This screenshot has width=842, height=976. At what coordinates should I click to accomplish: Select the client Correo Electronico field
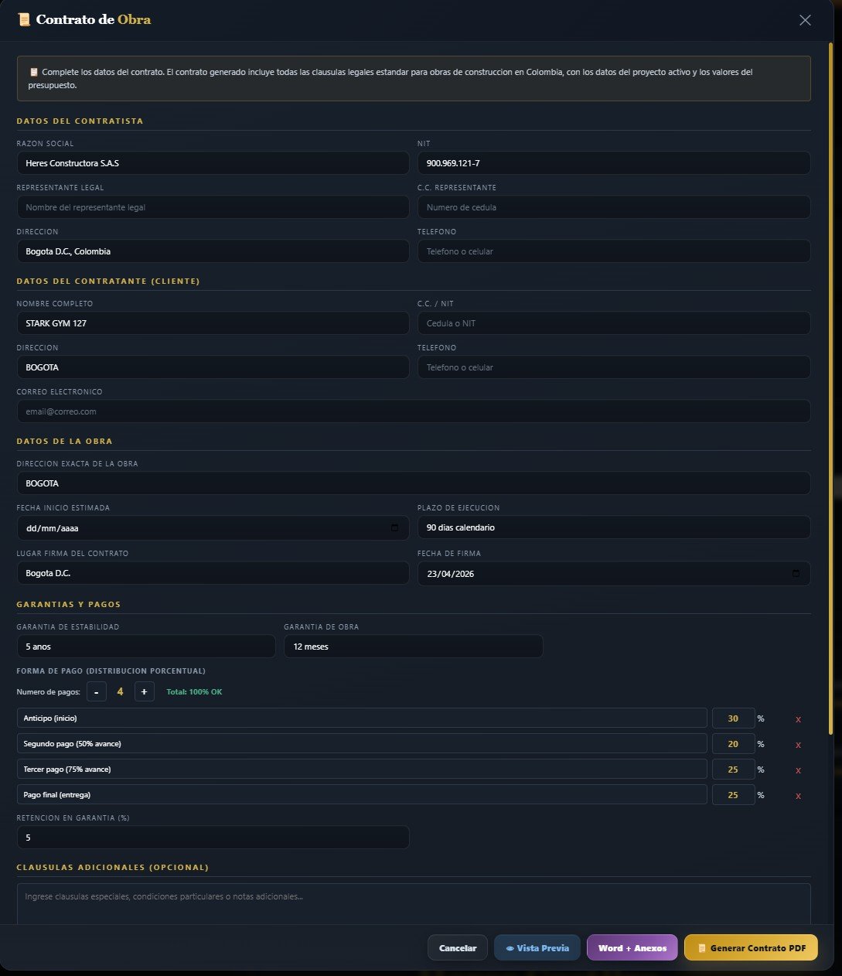(414, 411)
